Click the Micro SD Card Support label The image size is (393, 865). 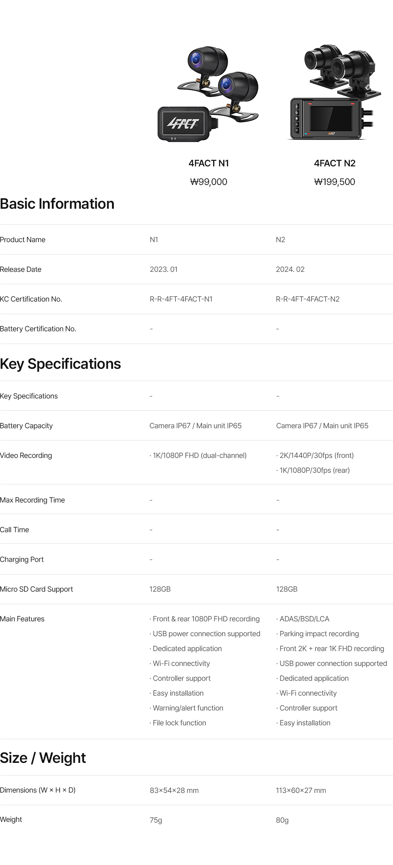coord(36,589)
